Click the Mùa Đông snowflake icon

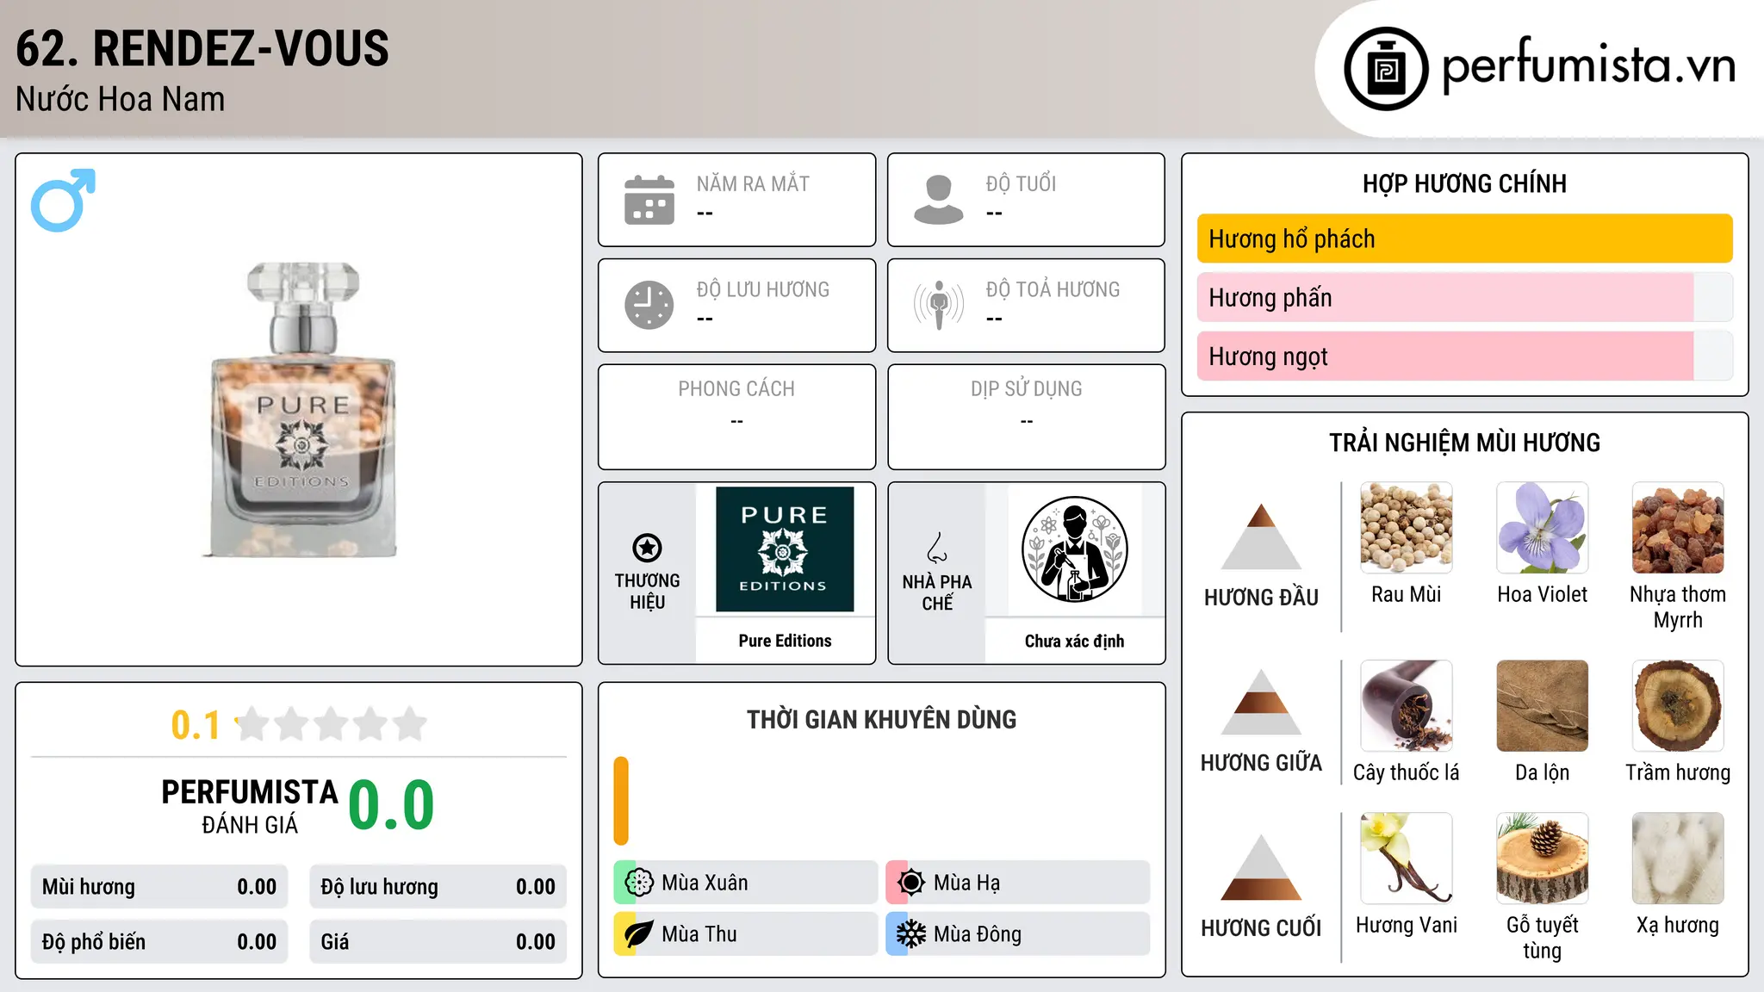(x=911, y=934)
